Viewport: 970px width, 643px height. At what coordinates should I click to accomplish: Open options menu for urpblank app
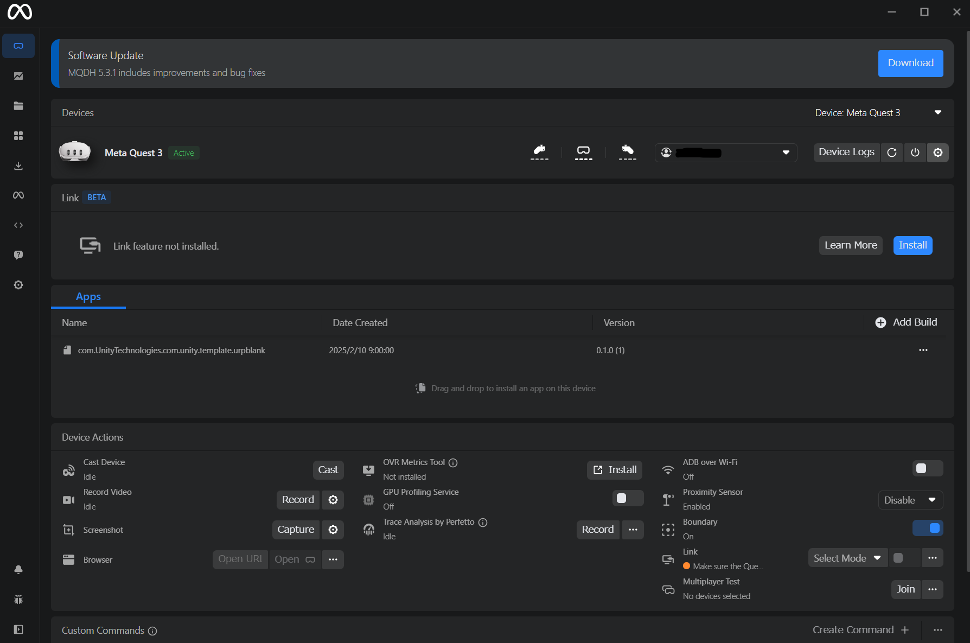[x=923, y=351]
